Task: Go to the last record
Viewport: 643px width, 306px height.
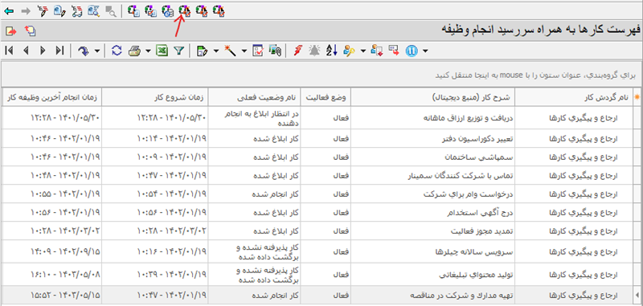Action: click(59, 51)
